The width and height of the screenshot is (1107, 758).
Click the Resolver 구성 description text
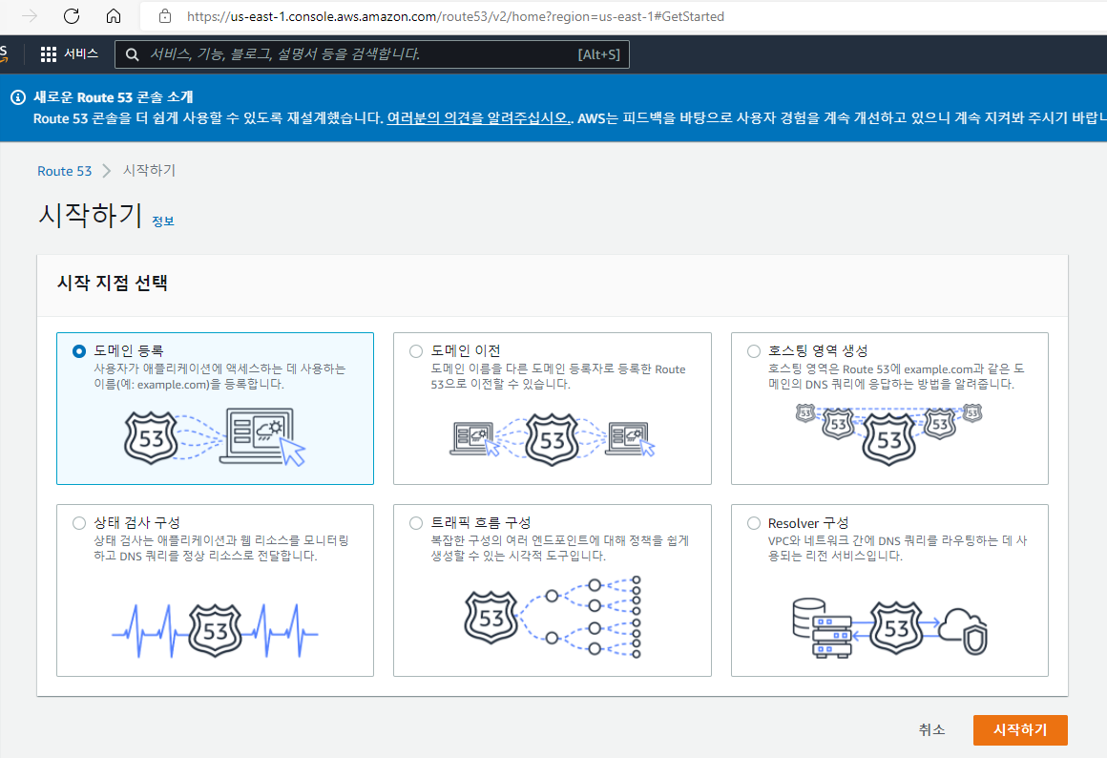coord(897,548)
